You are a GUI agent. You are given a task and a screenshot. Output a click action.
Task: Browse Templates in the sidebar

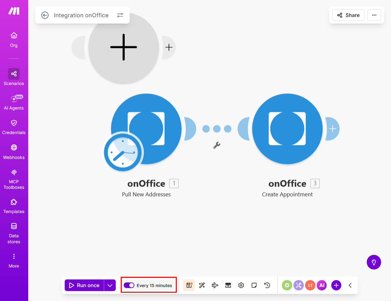coord(14,206)
